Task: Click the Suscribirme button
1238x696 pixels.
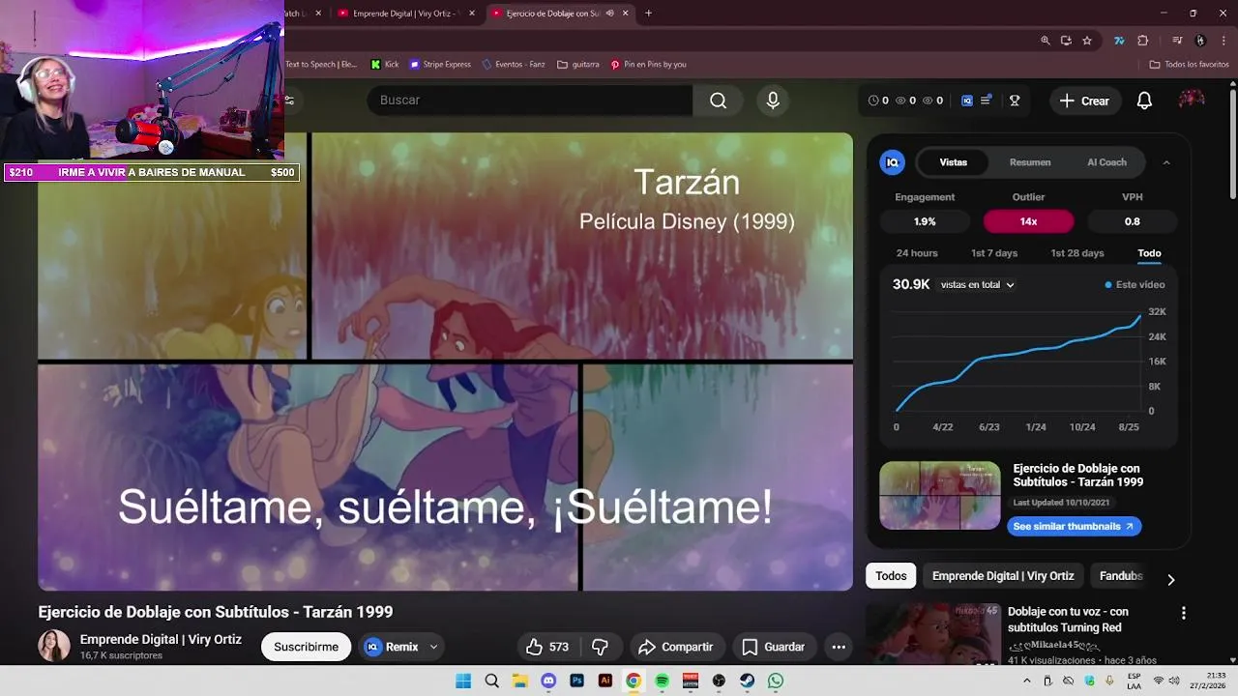Action: pyautogui.click(x=306, y=647)
